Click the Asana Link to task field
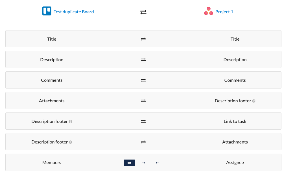This screenshot has width=295, height=179. point(235,121)
